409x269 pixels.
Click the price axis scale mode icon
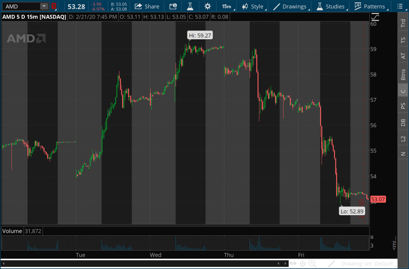(x=375, y=17)
